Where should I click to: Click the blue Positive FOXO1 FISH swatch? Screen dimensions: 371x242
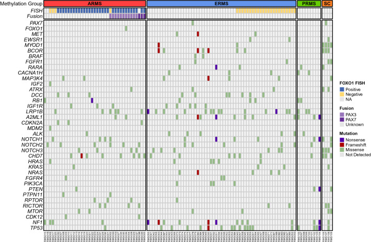[x=342, y=89]
